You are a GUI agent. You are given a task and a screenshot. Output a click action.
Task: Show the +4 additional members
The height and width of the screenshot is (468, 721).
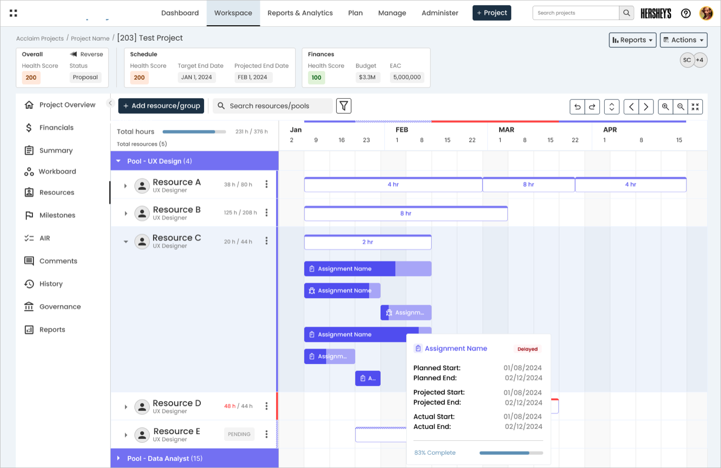700,60
